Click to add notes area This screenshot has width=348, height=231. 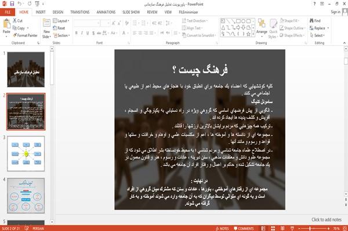click(327, 219)
